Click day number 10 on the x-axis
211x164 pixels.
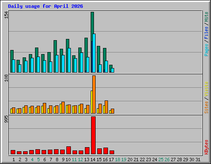(x=68, y=159)
